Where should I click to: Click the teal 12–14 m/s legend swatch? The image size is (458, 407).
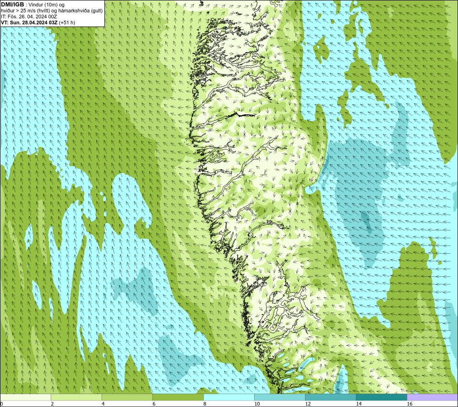tap(331, 397)
